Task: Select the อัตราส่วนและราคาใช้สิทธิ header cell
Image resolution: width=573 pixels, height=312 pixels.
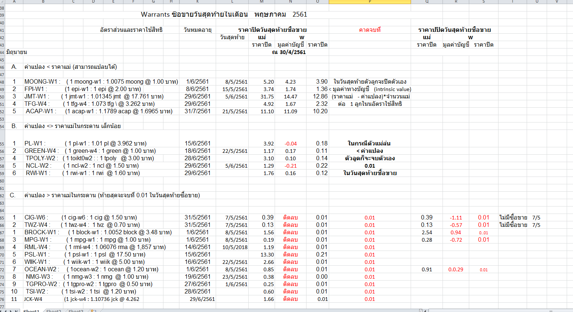Action: (x=131, y=30)
